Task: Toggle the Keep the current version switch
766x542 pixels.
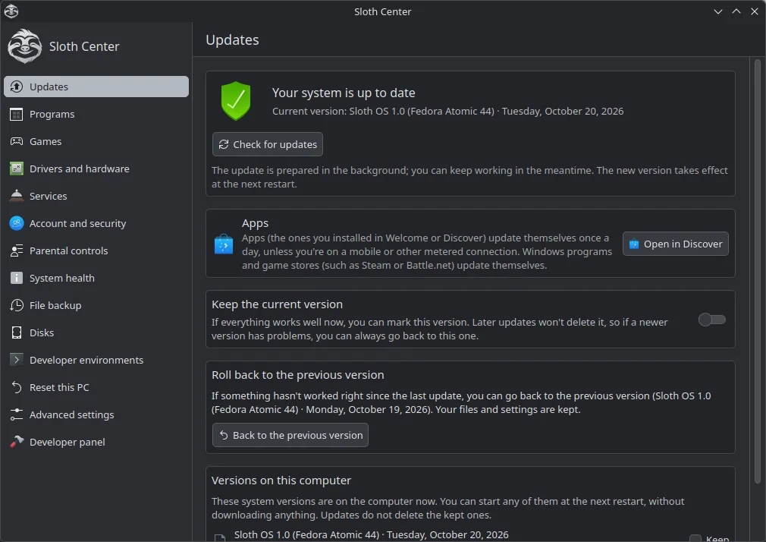Action: (712, 320)
